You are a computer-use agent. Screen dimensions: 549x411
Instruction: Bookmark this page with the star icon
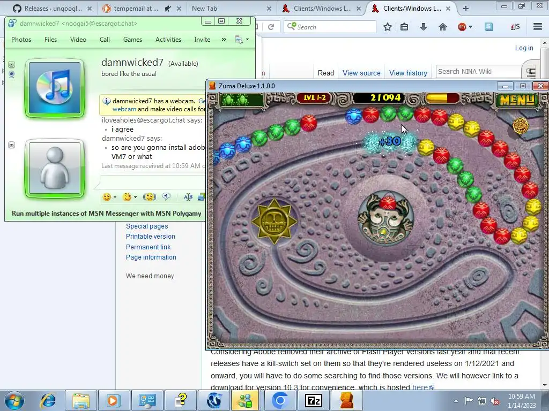coord(387,27)
